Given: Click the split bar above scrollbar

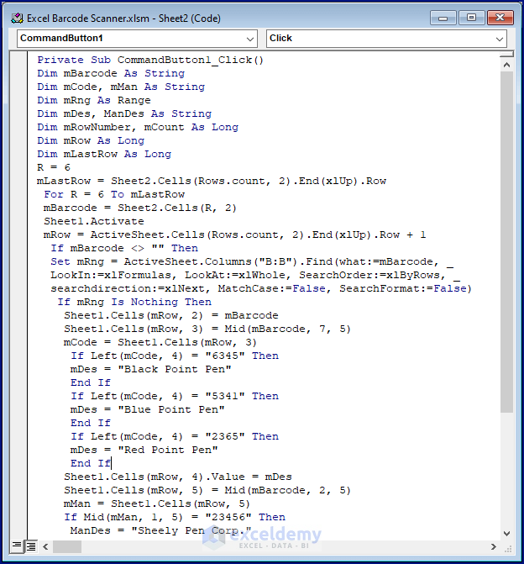Looking at the screenshot, I should click(506, 54).
